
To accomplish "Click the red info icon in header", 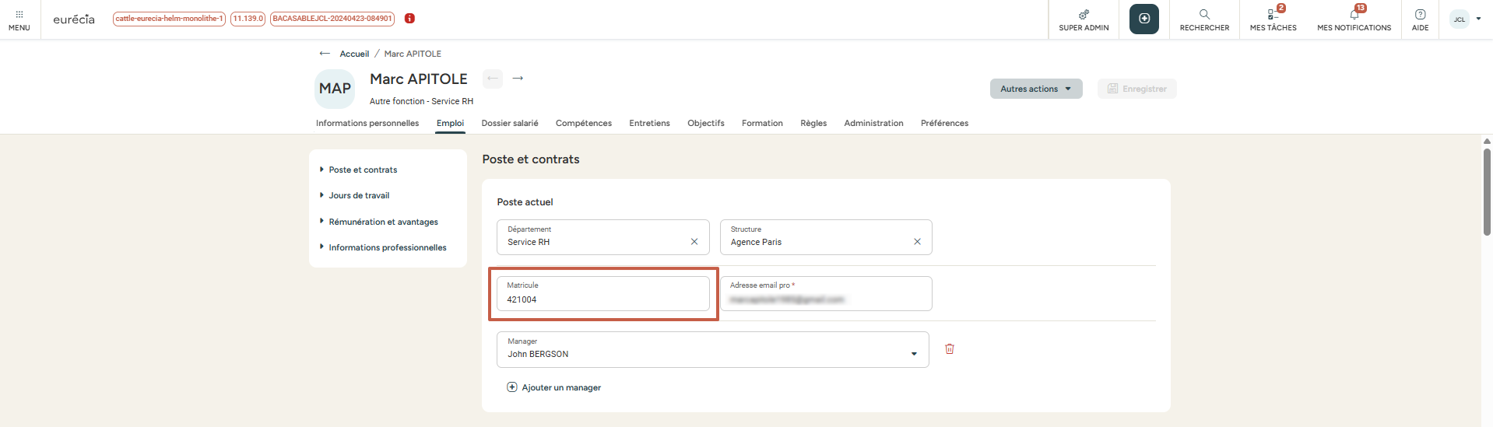I will pos(409,19).
